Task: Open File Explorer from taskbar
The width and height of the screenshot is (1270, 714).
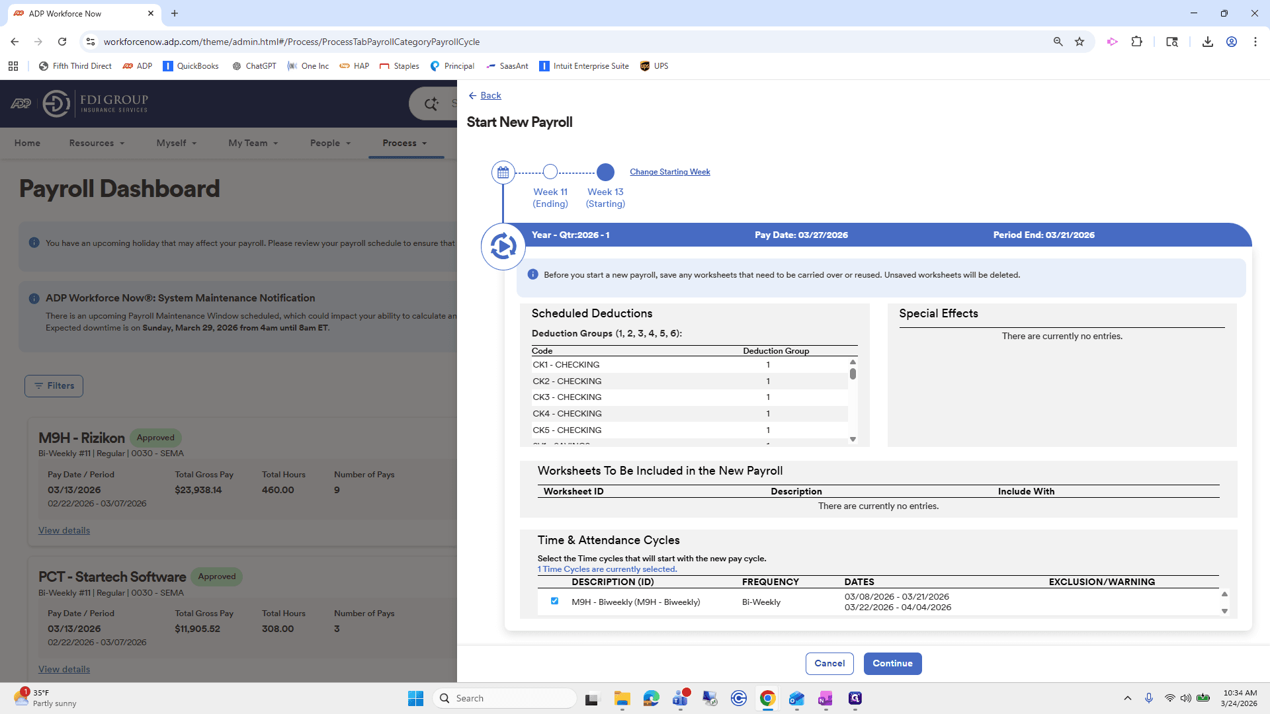Action: (622, 698)
